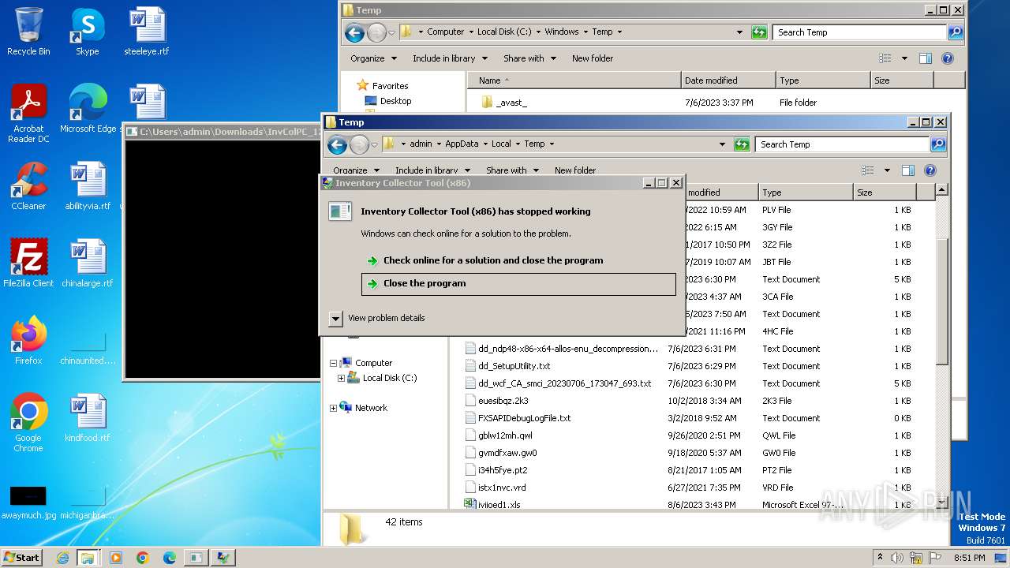Launch Skype from the desktop
Screen dimensions: 1010x568
click(x=87, y=32)
